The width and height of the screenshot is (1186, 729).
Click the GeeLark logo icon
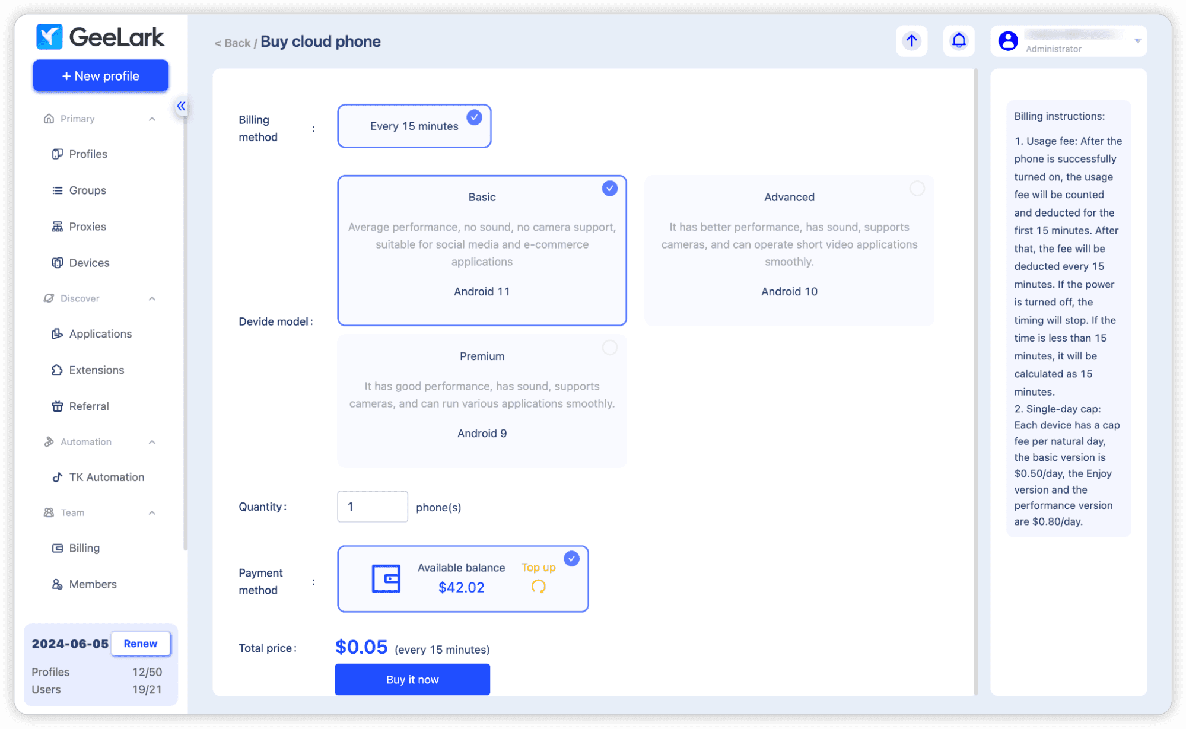(49, 37)
